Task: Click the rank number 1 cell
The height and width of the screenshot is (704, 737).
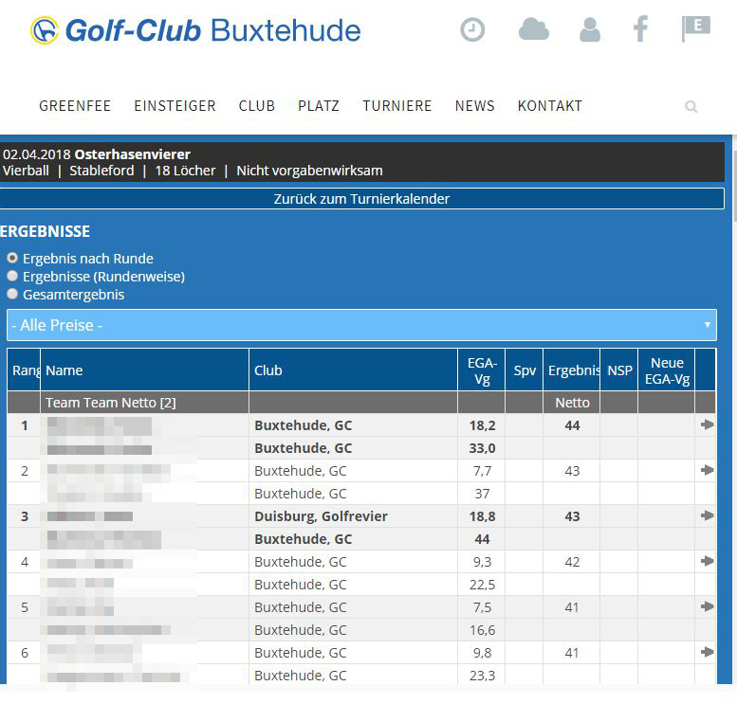Action: (24, 425)
